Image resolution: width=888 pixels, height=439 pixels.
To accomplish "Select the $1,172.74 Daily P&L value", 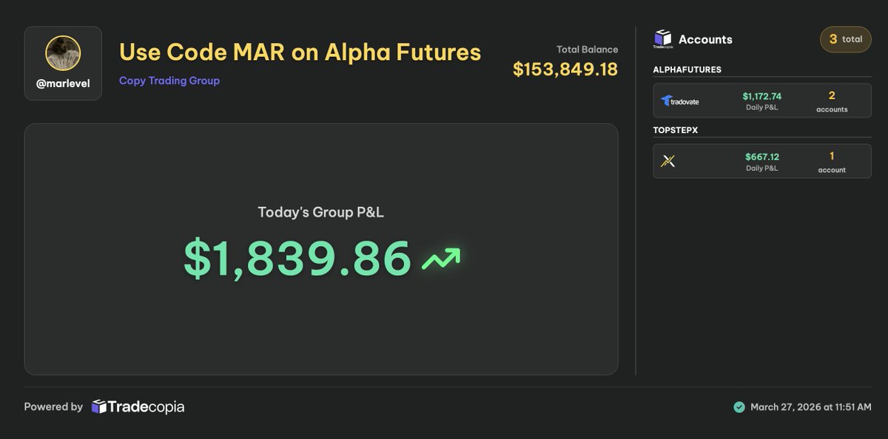I will point(762,96).
